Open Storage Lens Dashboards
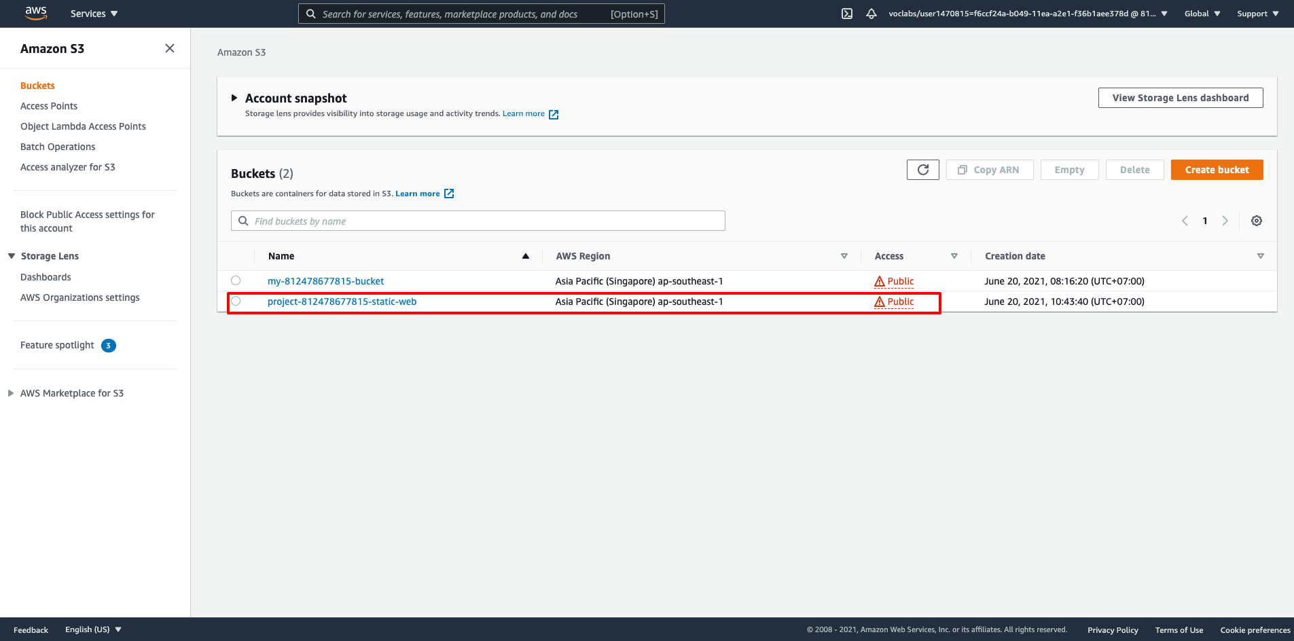Screen dimensions: 1294x641 point(46,277)
